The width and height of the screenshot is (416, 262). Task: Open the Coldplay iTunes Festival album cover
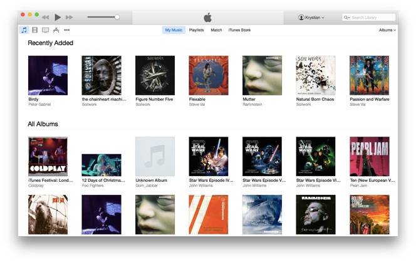coord(48,156)
